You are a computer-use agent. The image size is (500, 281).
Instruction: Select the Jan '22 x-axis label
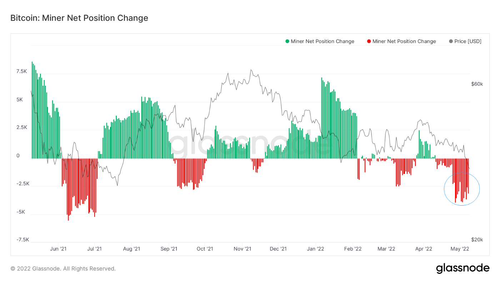tap(316, 249)
